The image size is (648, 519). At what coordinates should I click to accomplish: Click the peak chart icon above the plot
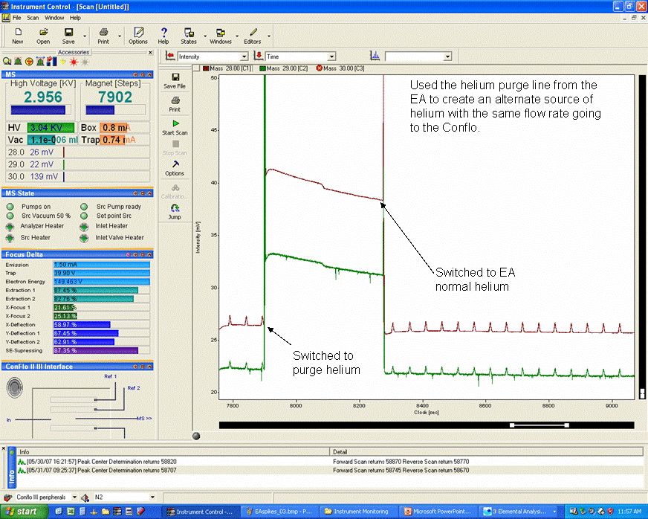(375, 56)
